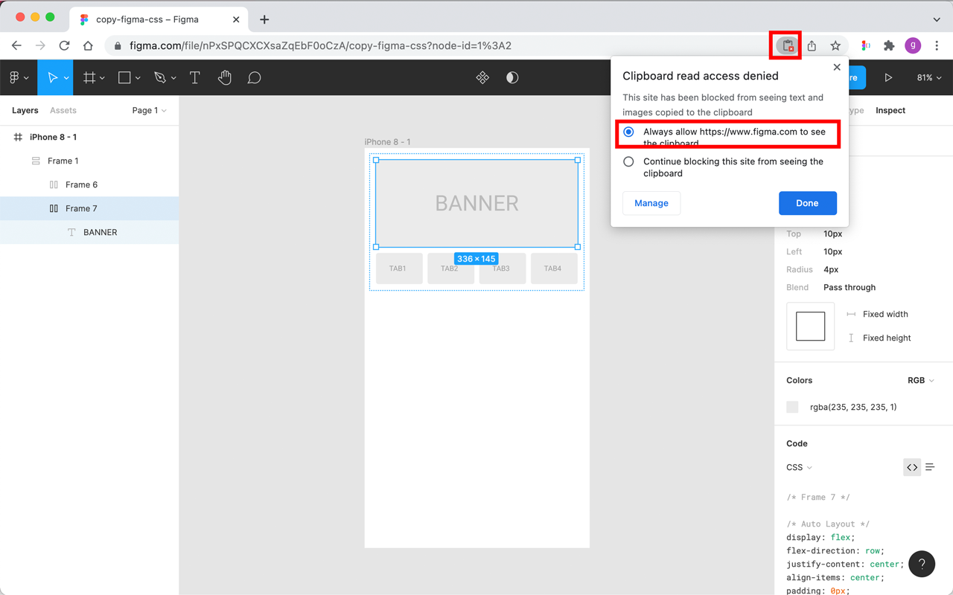The height and width of the screenshot is (595, 953).
Task: Open the Chrome tab search chevron
Action: [x=937, y=19]
